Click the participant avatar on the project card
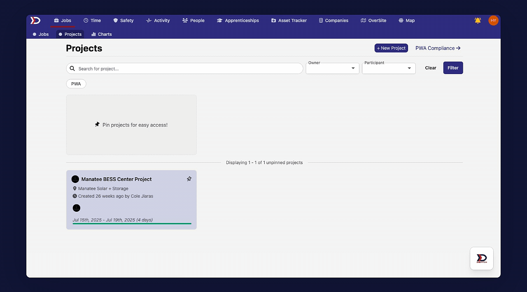Screen dimensions: 527x292 click(x=77, y=208)
